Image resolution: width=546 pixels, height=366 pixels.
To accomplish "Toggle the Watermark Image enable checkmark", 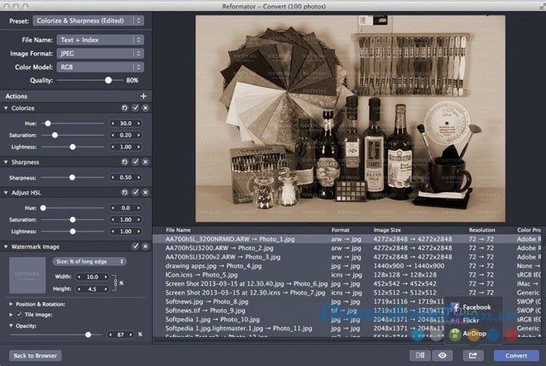I will coord(135,246).
